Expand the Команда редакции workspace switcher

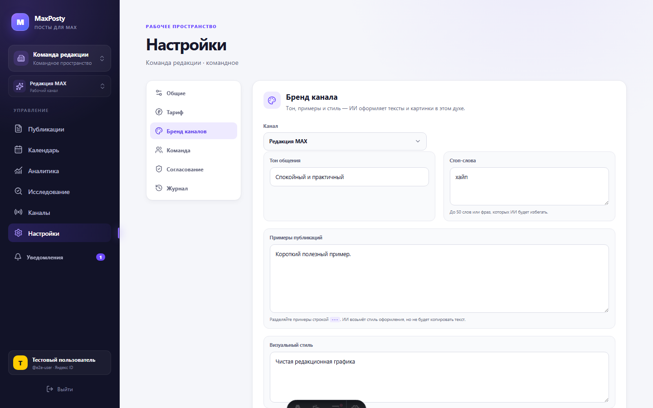tap(59, 58)
